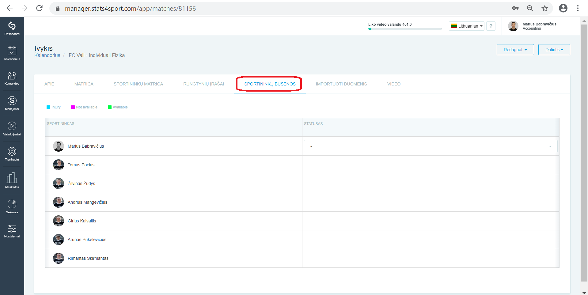Open Mokėjimai payments sidebar icon
This screenshot has width=588, height=295.
tap(12, 103)
